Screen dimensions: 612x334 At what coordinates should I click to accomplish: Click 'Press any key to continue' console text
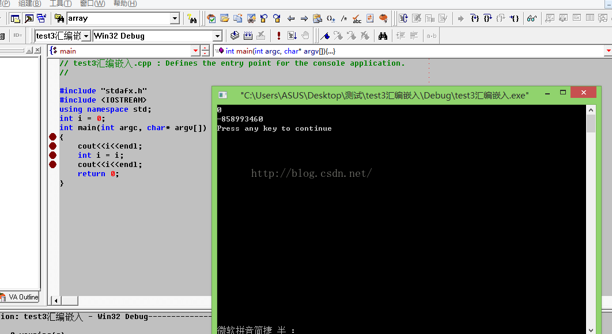coord(274,128)
